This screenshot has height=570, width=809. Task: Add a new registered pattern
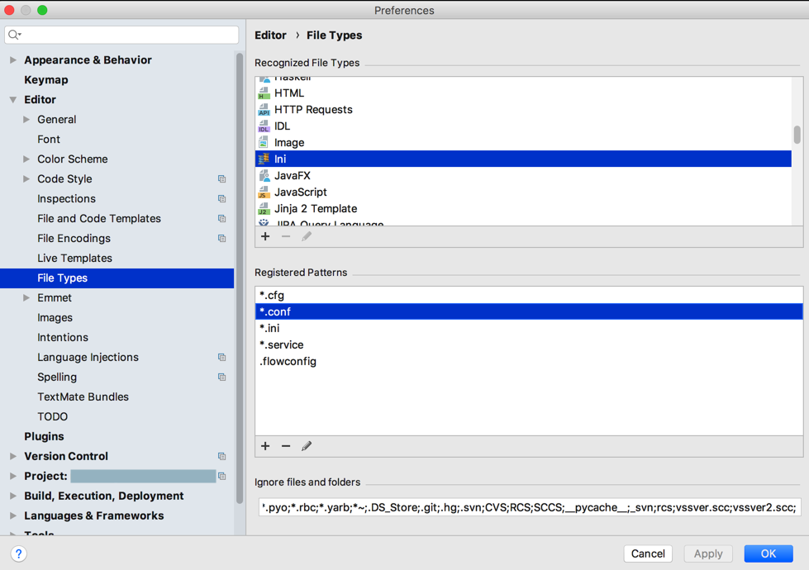pos(265,446)
